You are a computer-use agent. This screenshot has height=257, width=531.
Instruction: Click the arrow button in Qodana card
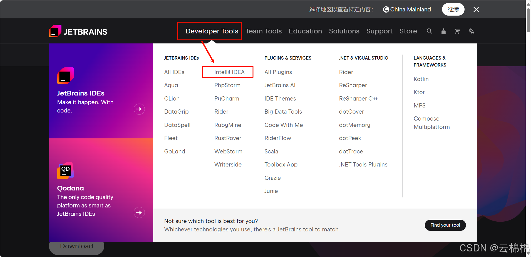pos(139,213)
